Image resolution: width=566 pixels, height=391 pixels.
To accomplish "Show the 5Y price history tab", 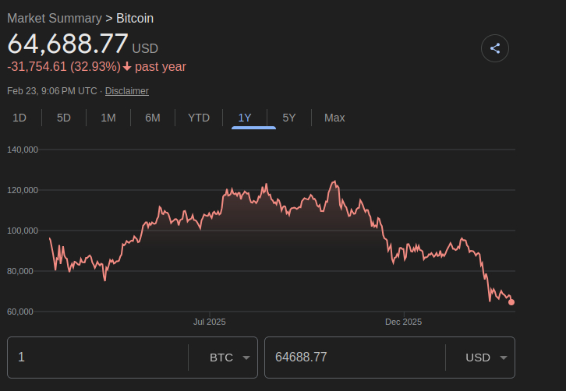I will tap(289, 118).
